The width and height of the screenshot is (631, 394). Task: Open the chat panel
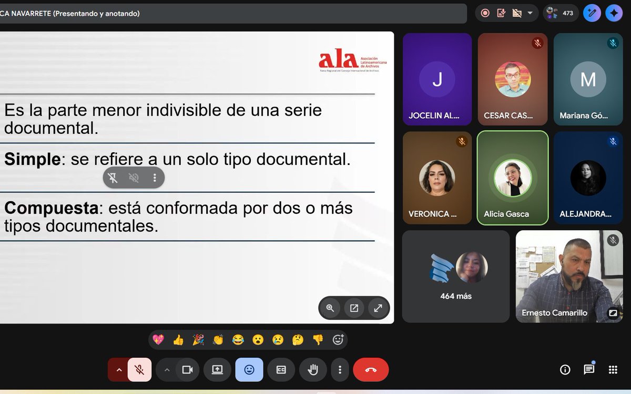[x=589, y=370]
